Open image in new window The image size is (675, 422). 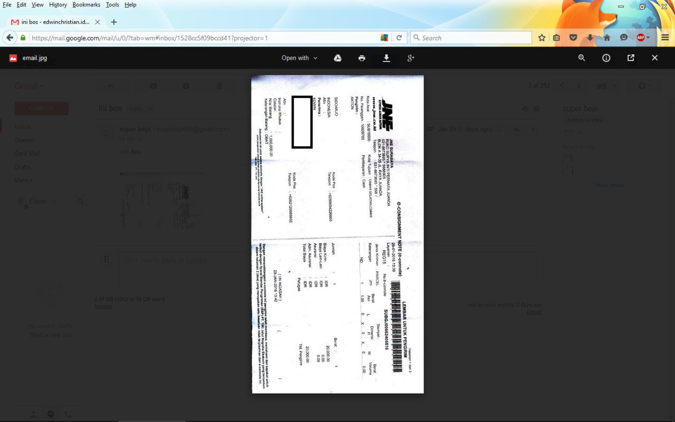[x=631, y=58]
